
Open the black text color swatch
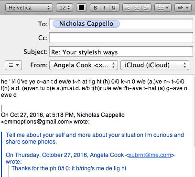[x=82, y=8]
